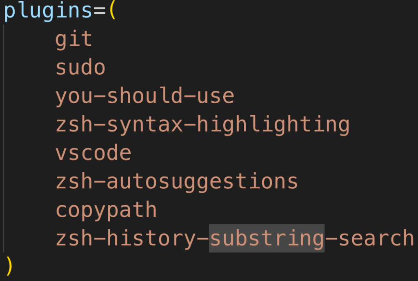Click the yellow closing parenthesis
This screenshot has width=418, height=281.
9,266
